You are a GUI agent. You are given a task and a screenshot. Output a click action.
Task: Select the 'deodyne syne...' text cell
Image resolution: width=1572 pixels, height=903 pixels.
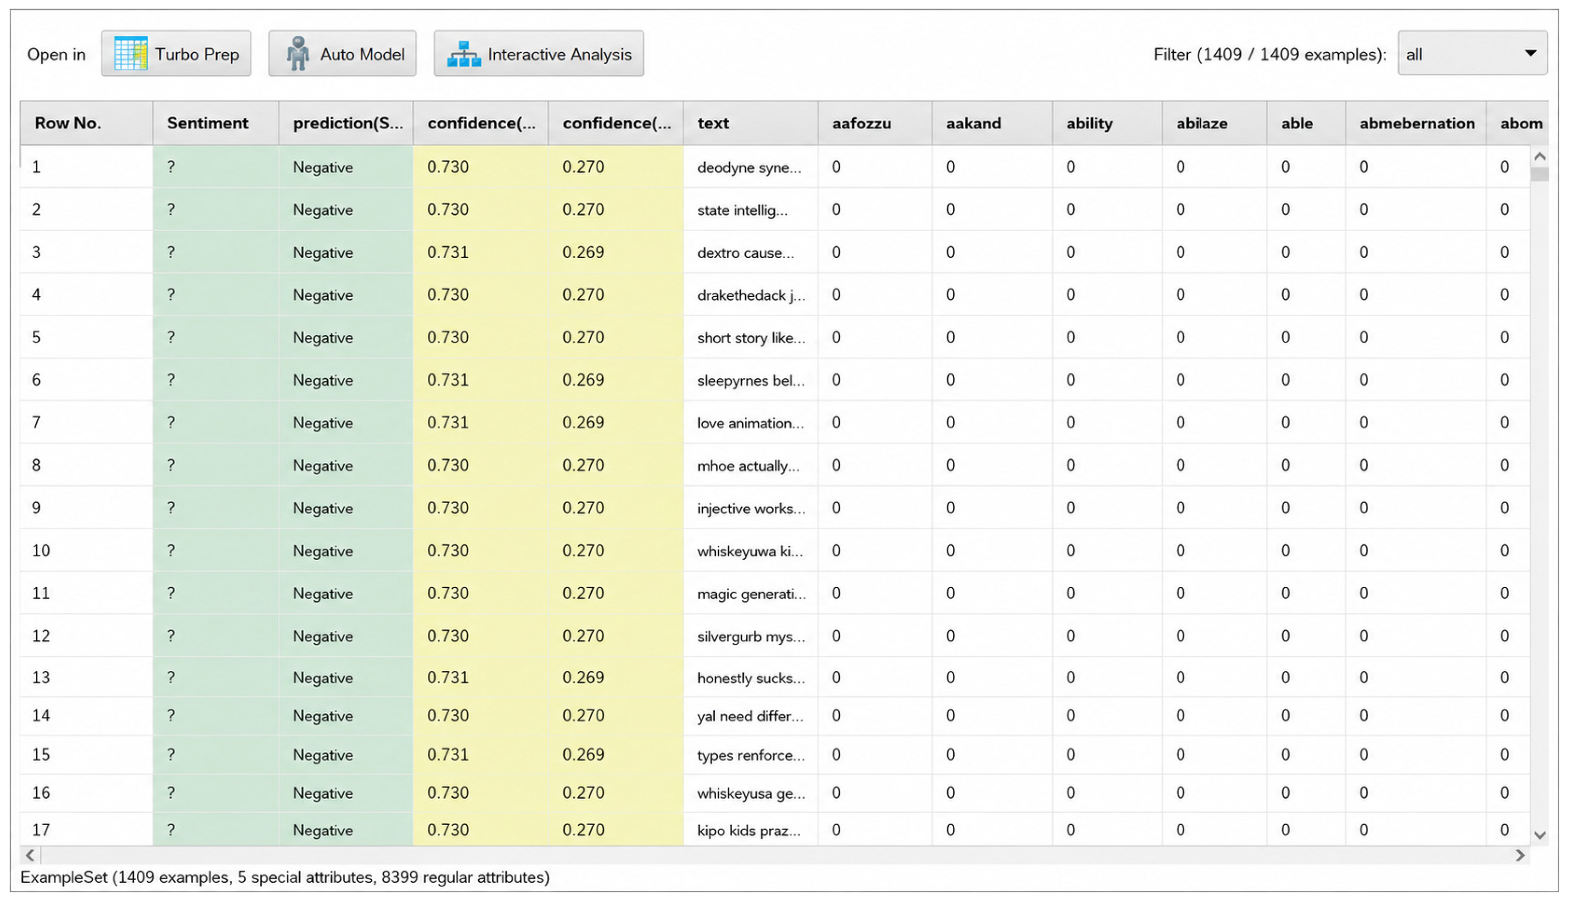coord(750,167)
